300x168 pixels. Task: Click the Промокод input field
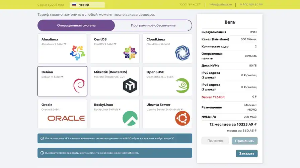[x=215, y=141]
